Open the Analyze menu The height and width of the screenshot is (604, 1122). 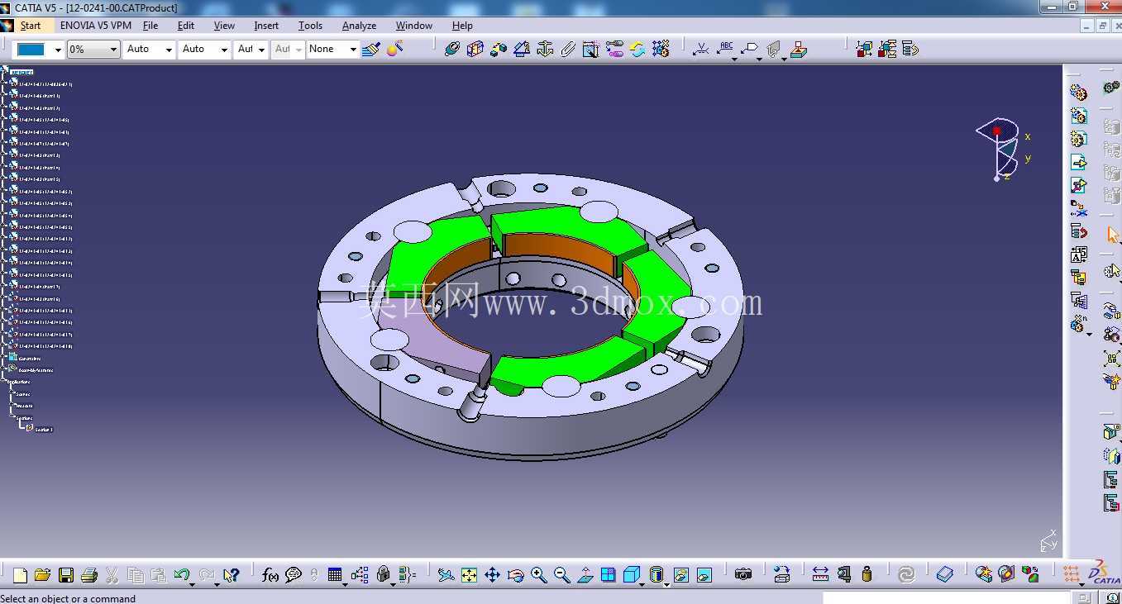click(x=359, y=26)
